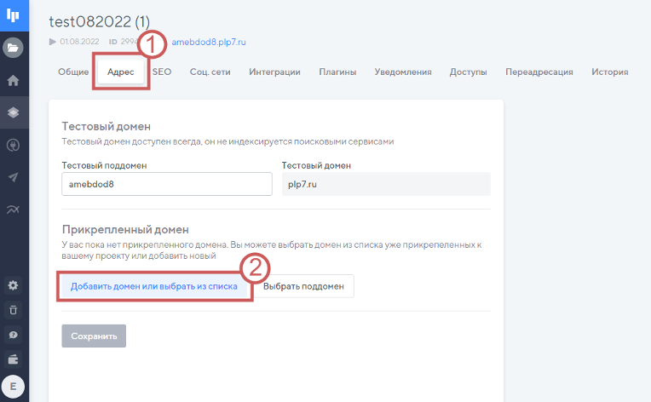Go to the home icon in sidebar

pos(14,81)
